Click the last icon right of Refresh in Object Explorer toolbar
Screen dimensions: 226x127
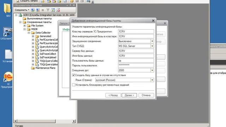pos(58,10)
